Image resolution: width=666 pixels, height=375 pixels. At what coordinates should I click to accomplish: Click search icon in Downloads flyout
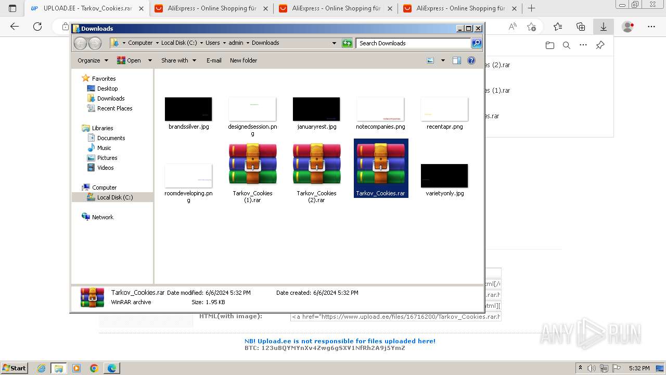pyautogui.click(x=567, y=45)
